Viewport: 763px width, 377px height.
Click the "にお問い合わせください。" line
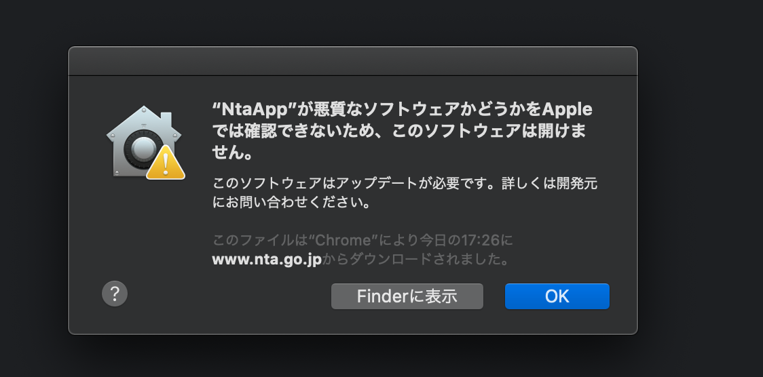(x=291, y=203)
